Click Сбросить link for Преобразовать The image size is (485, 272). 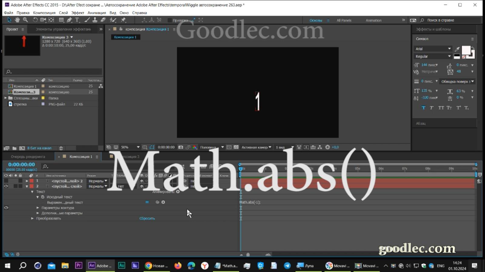(x=147, y=218)
